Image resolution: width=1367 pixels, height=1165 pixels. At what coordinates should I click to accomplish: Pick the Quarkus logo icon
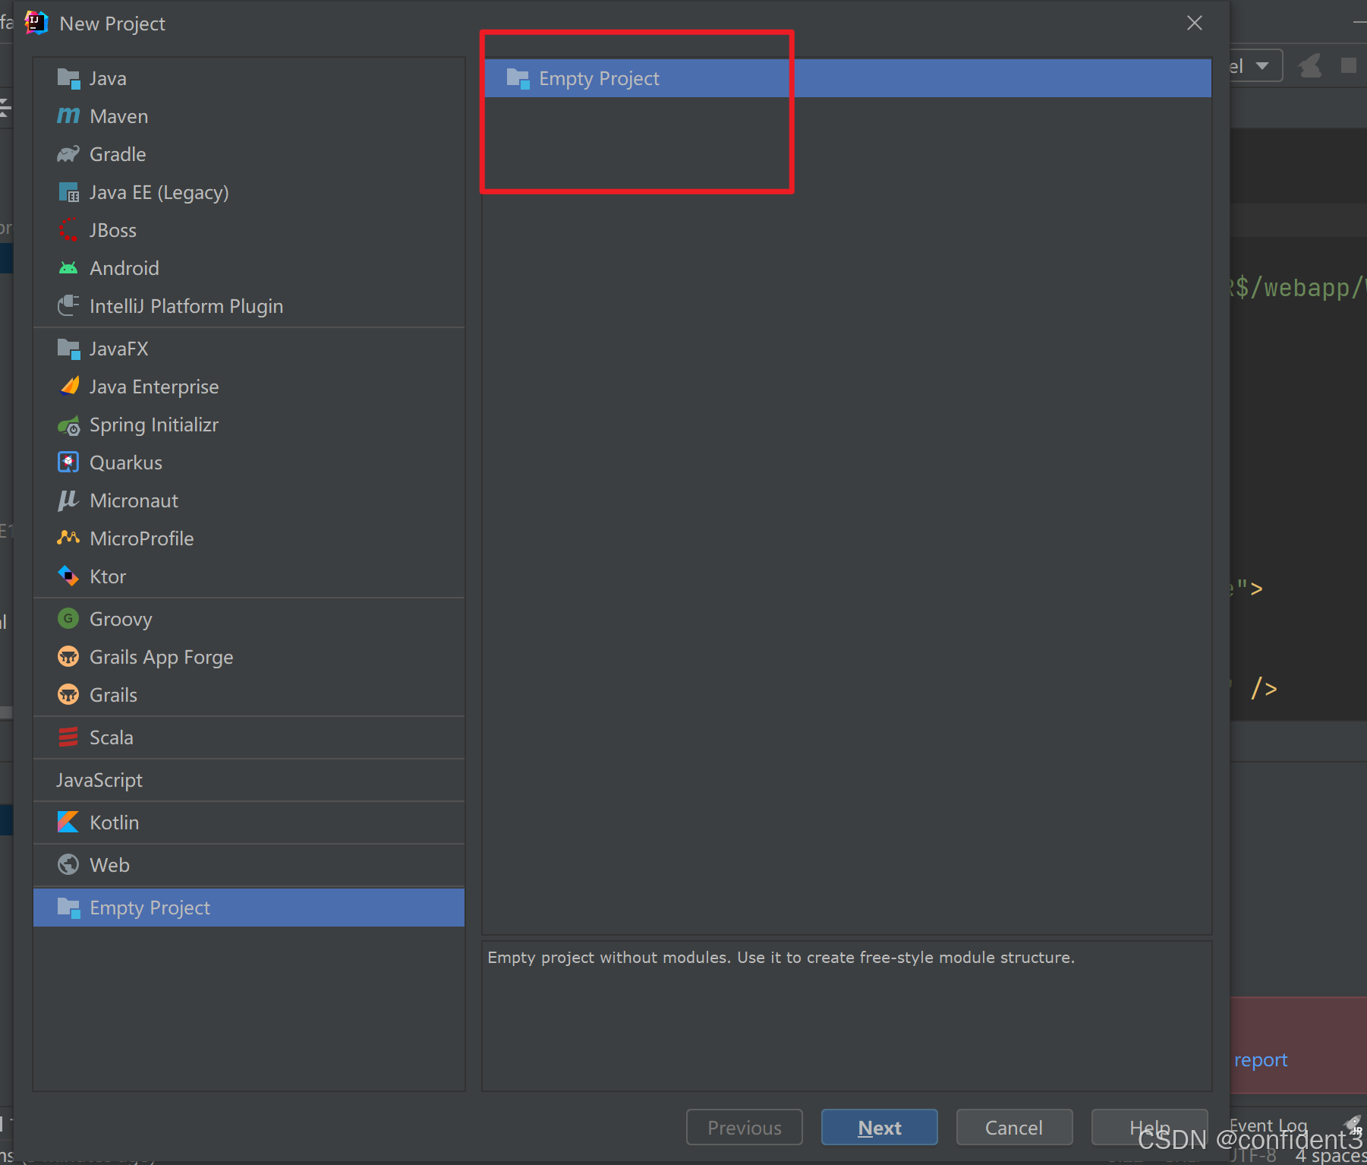(x=68, y=463)
